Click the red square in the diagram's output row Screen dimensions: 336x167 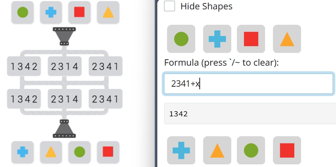pyautogui.click(x=108, y=152)
